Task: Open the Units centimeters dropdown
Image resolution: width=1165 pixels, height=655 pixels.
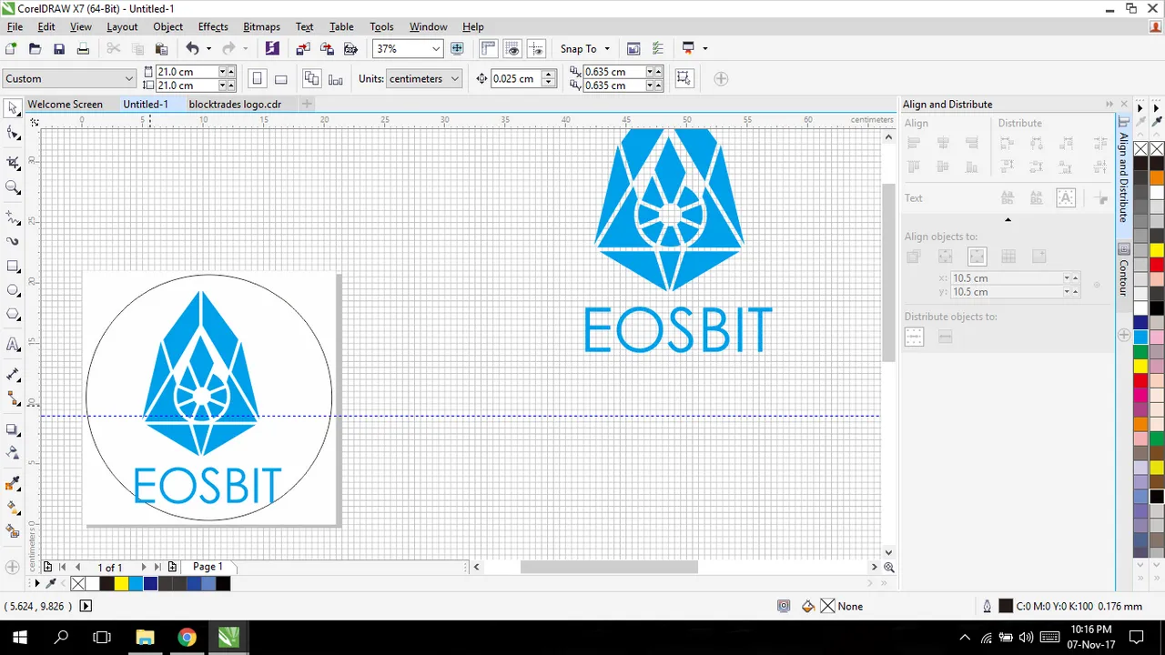Action: click(x=454, y=78)
